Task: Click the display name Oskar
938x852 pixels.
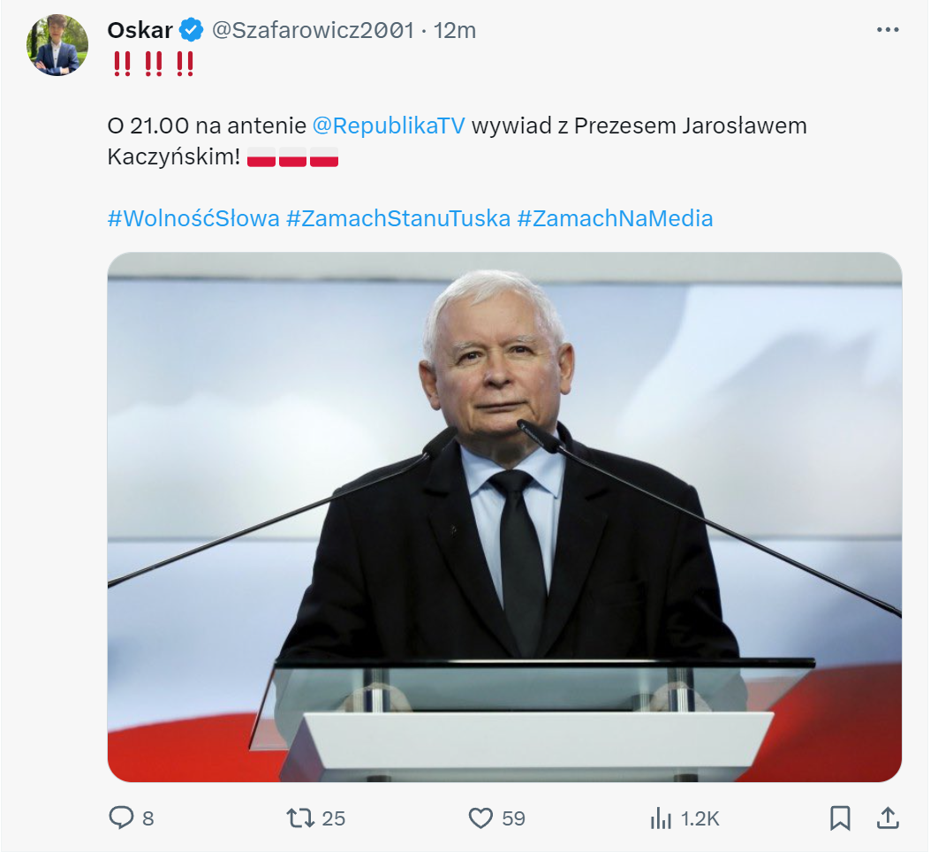Action: 140,30
